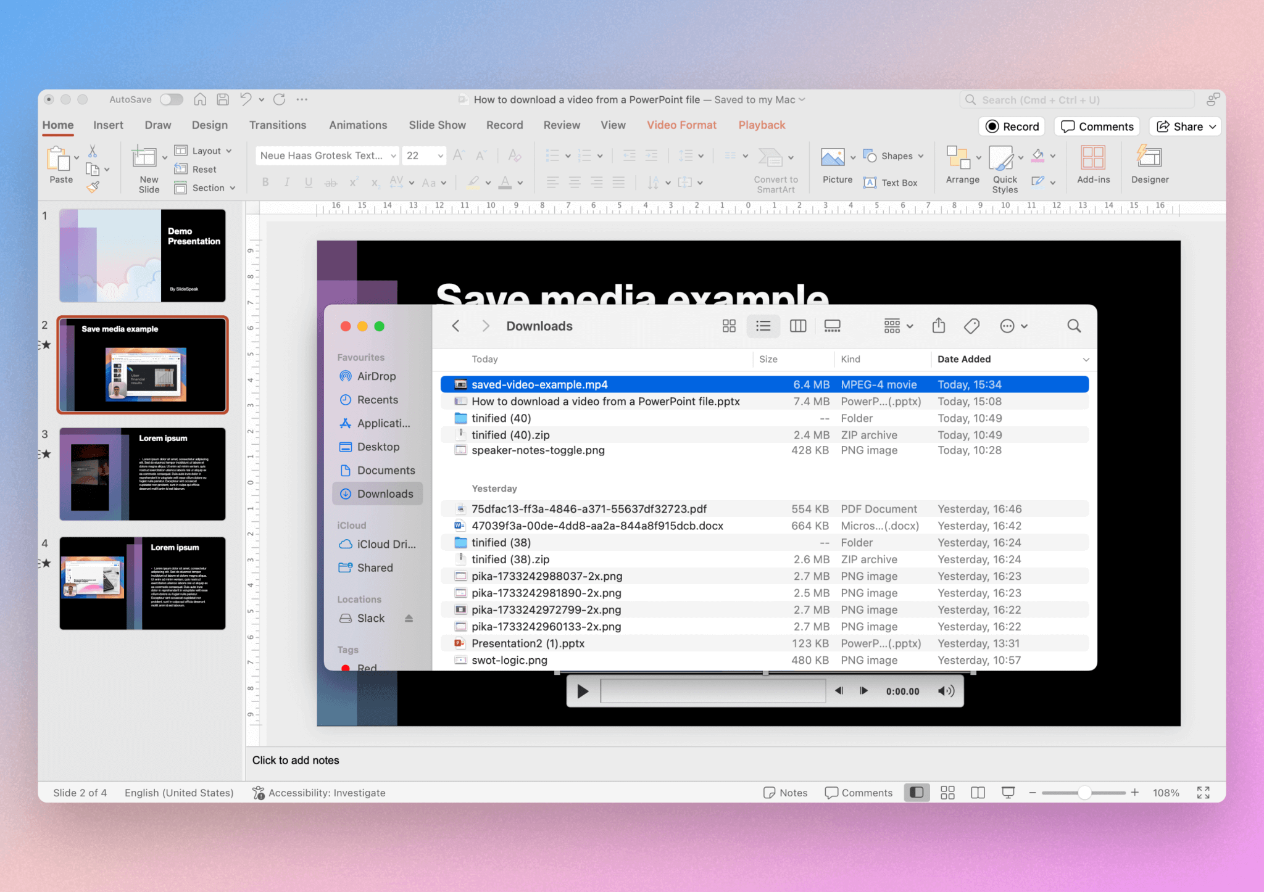The image size is (1264, 892).
Task: Switch Finder to icon grid view
Action: coord(729,326)
